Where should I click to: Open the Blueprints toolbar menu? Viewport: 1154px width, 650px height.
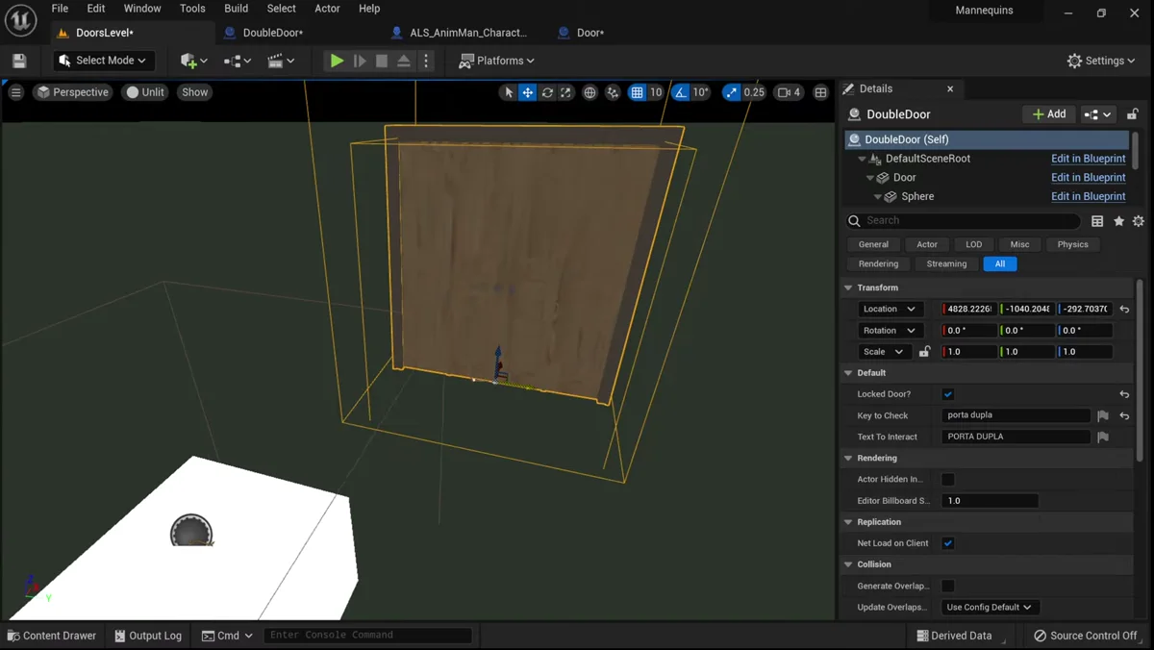[237, 61]
